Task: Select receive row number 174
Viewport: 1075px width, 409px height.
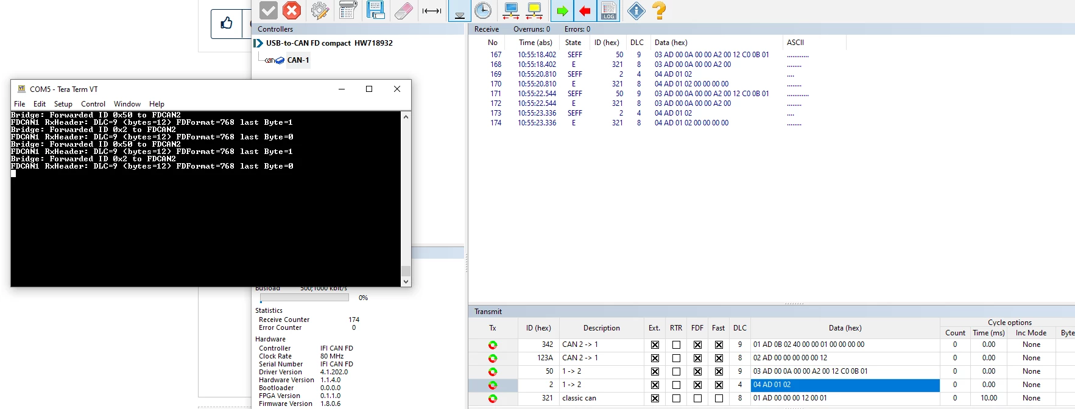Action: coord(496,123)
